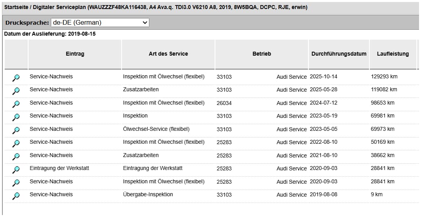421x217 pixels.
Task: Inspect the Eintragung der Werkstatt entry icon
Action: click(16, 170)
